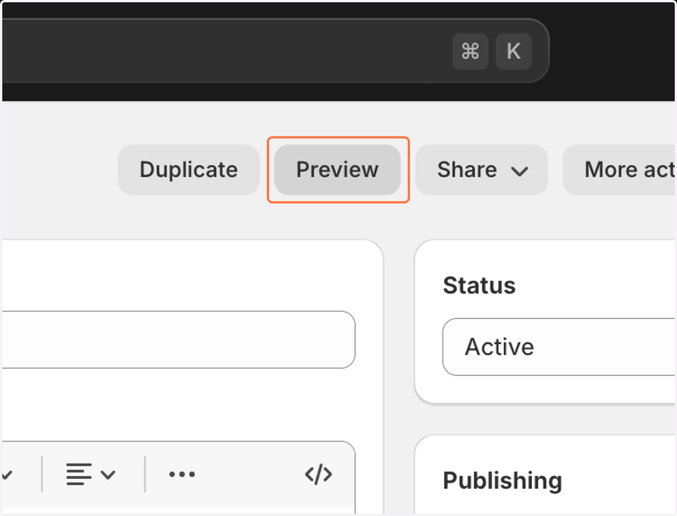The image size is (677, 516).
Task: Open the product Preview
Action: (337, 170)
